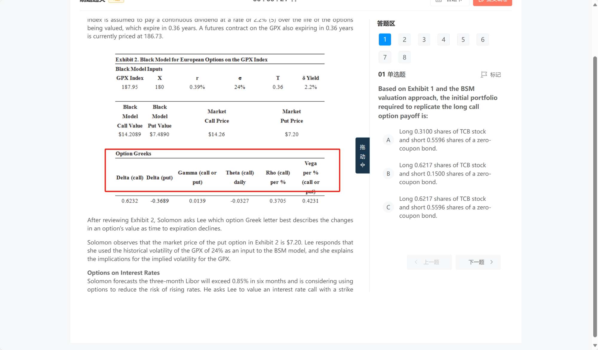Viewport: 598px width, 350px height.
Task: Click the left chevron on 上一题
Action: [x=416, y=262]
